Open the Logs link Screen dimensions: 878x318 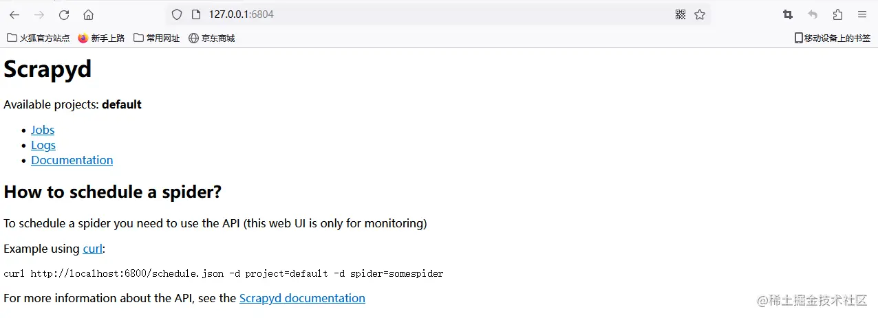point(43,145)
